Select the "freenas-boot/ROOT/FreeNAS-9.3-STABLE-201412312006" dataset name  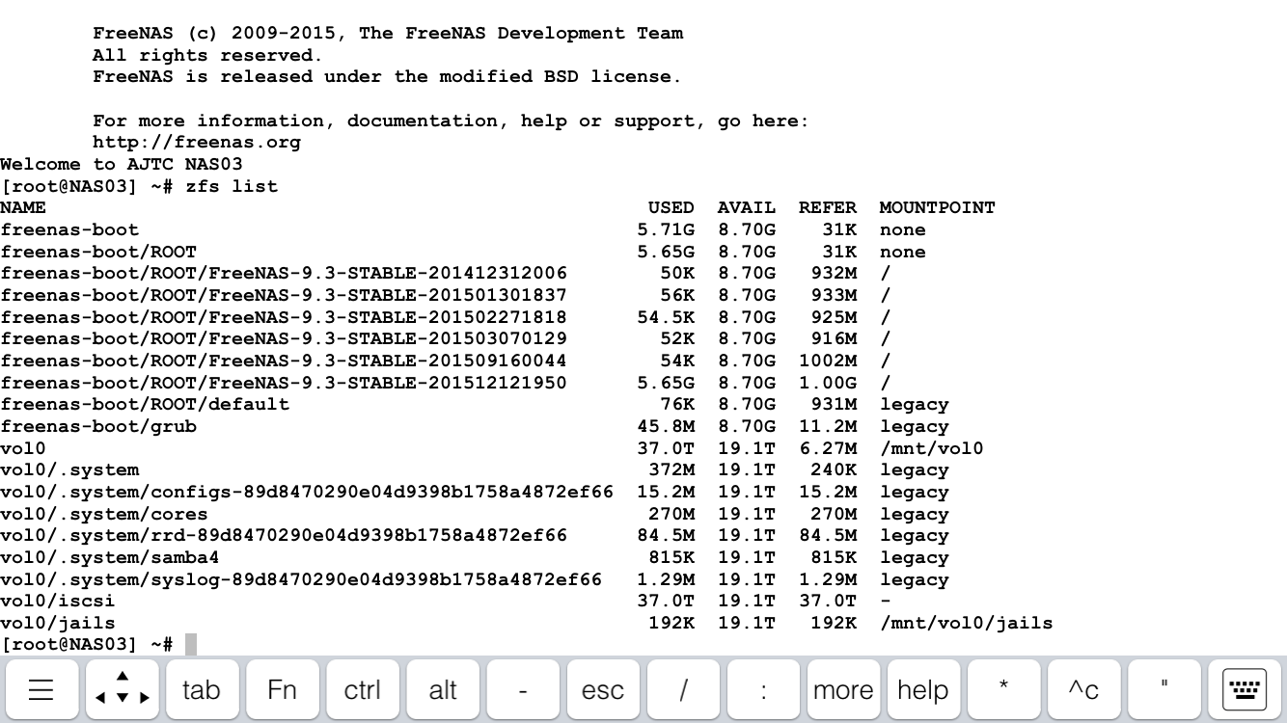(284, 274)
